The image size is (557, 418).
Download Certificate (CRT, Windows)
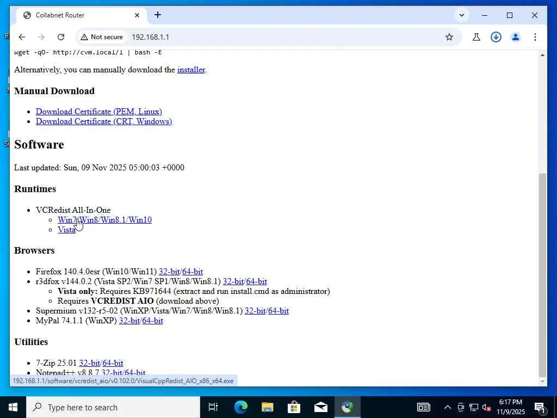pos(104,121)
